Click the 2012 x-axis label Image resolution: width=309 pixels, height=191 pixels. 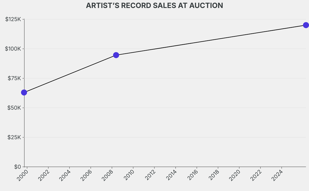pyautogui.click(x=150, y=175)
